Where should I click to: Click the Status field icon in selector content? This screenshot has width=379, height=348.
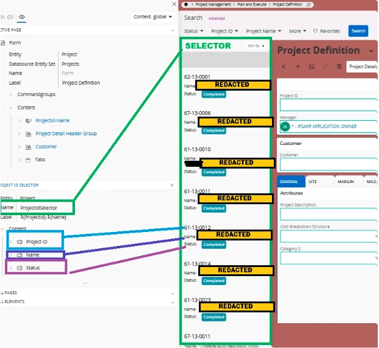tap(19, 268)
